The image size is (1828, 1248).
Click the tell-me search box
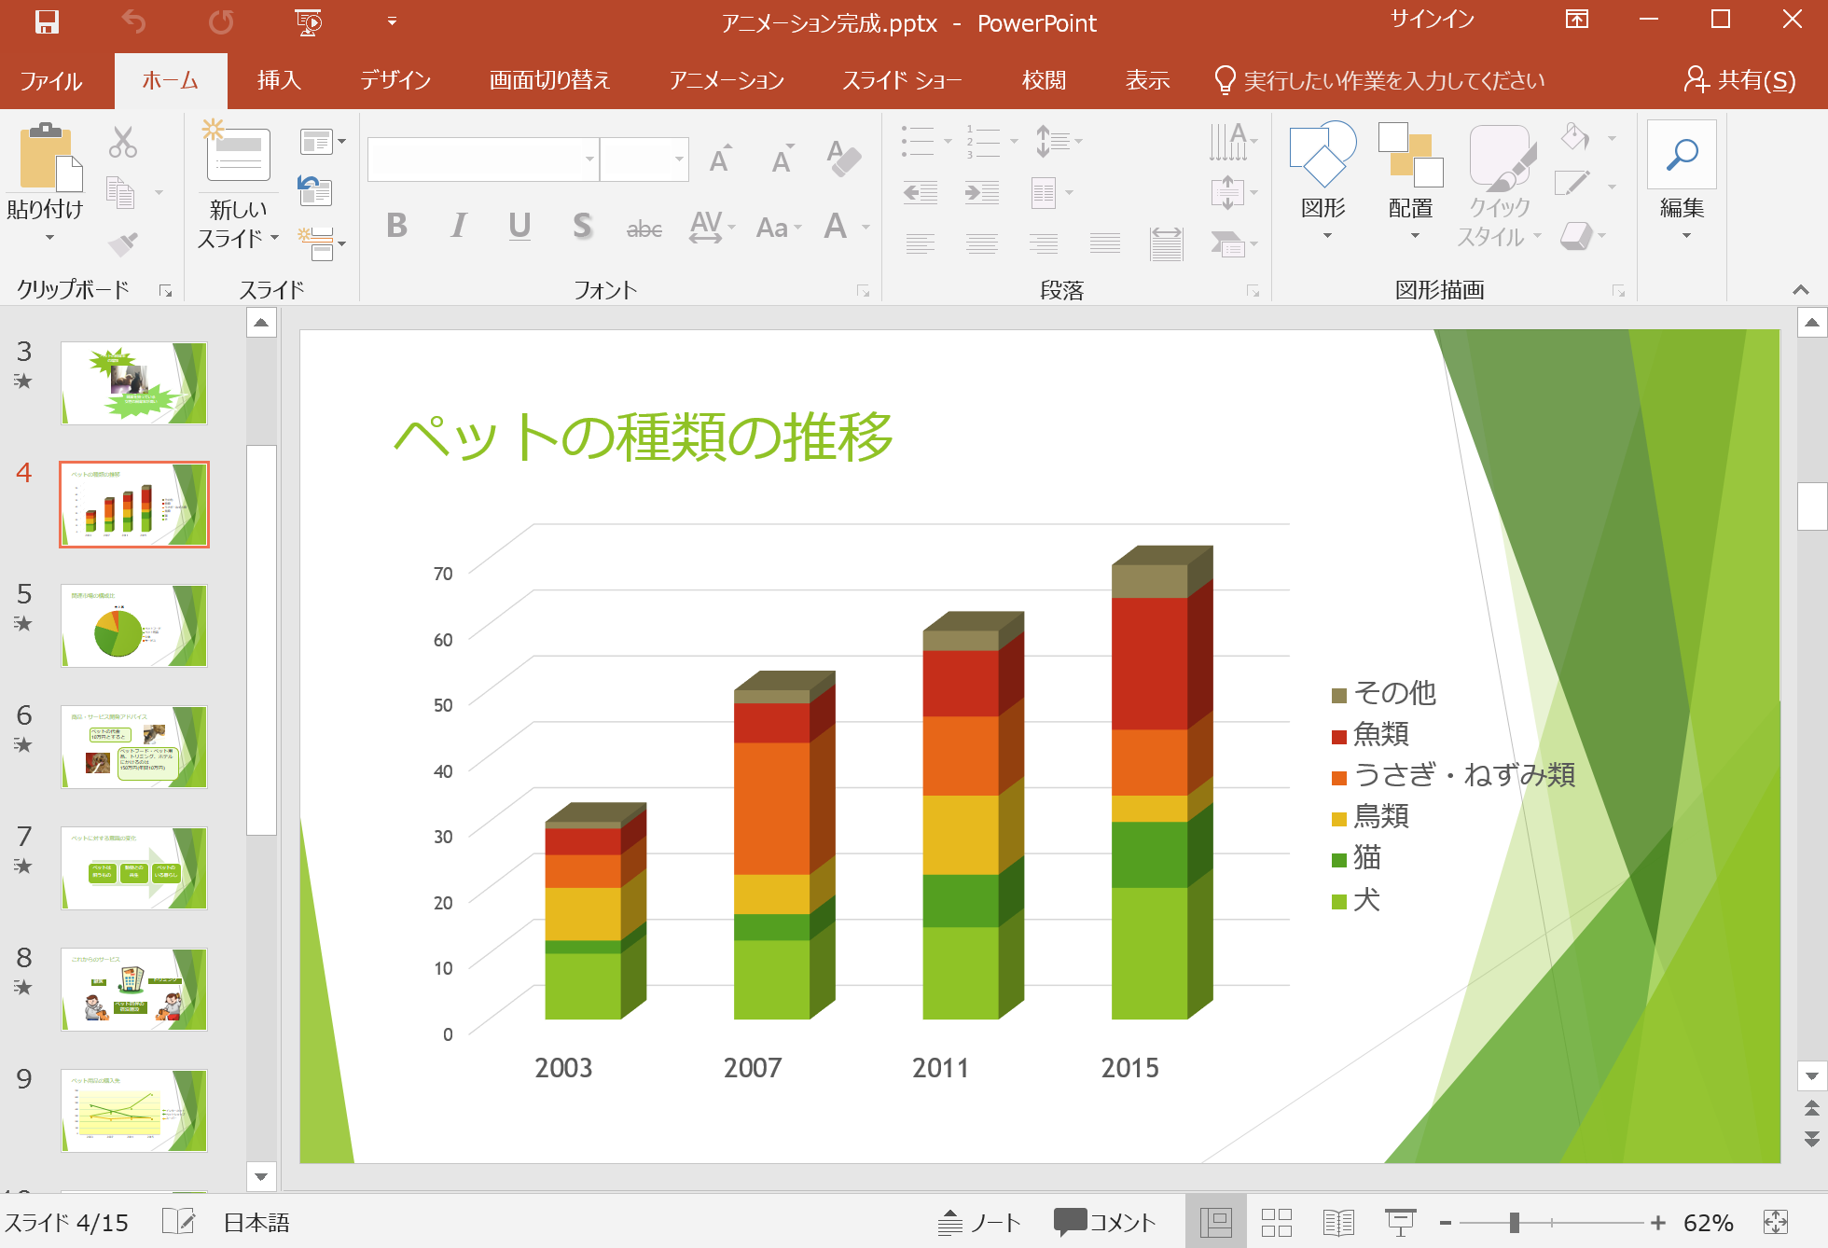[1380, 80]
